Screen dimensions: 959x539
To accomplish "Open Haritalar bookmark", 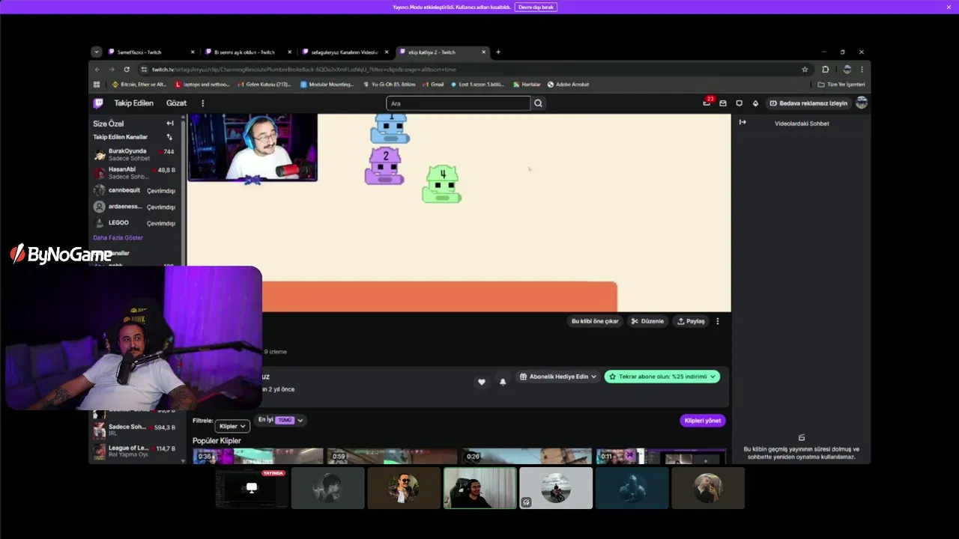I will (527, 85).
